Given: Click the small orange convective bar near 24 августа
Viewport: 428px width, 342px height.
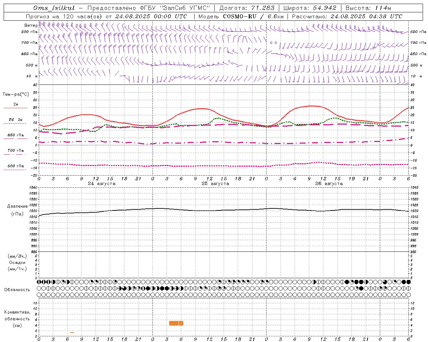Looking at the screenshot, I should pos(72,333).
